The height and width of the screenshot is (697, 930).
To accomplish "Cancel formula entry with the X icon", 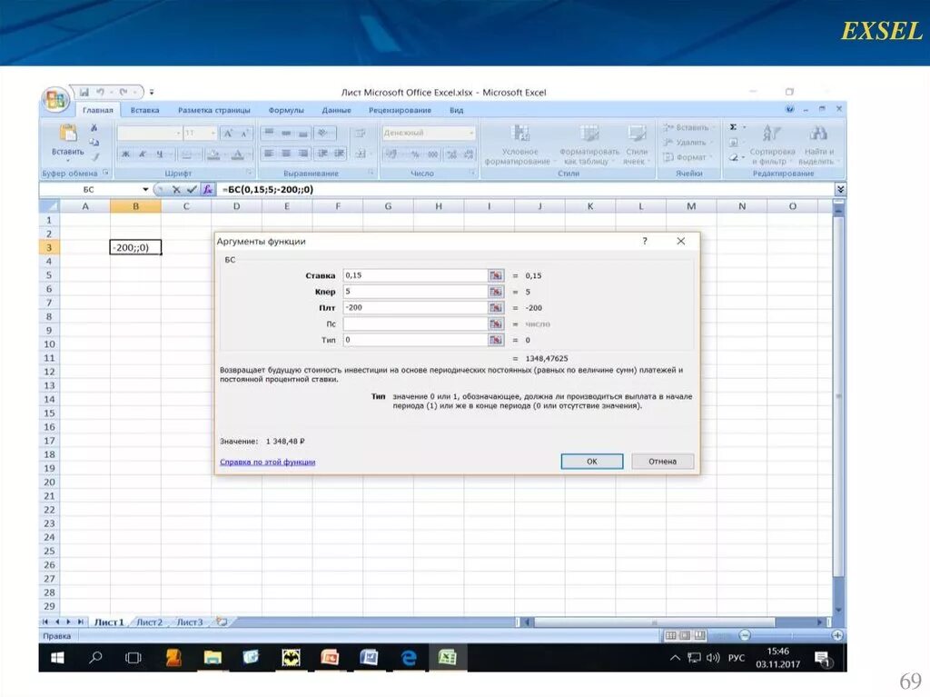I will [x=176, y=189].
